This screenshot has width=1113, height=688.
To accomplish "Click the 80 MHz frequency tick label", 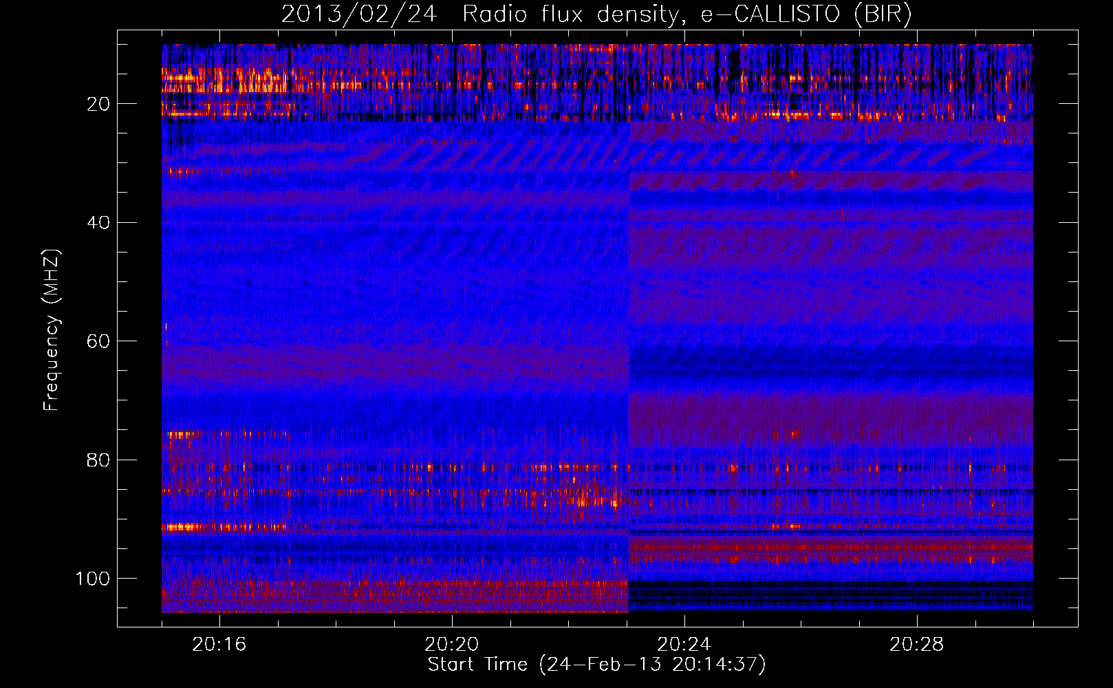I will [98, 460].
